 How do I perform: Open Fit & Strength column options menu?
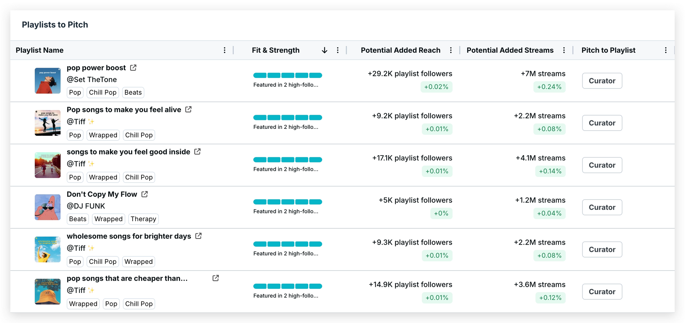click(x=338, y=50)
